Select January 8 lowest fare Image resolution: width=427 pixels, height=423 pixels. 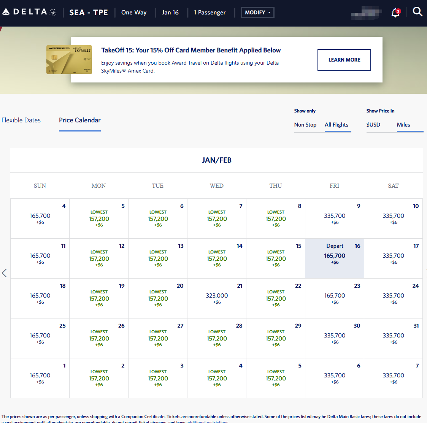[x=276, y=219]
